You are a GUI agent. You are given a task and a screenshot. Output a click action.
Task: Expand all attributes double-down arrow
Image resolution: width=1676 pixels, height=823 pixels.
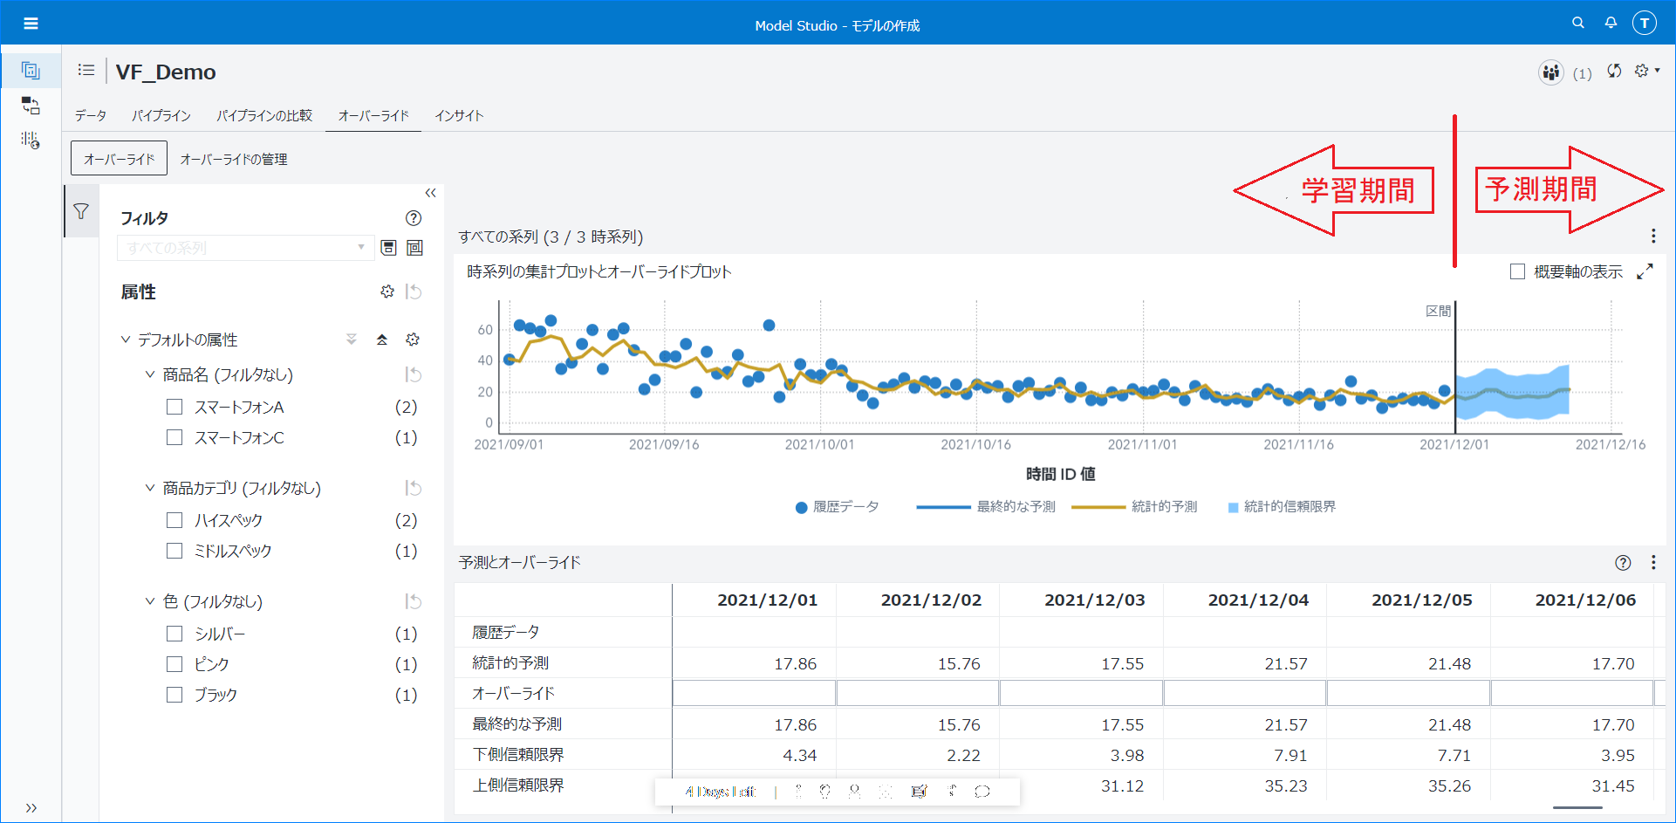click(x=352, y=339)
